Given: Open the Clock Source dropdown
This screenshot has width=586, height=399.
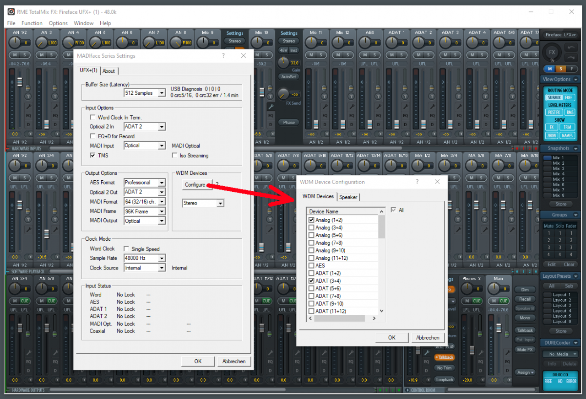Looking at the screenshot, I should click(162, 268).
